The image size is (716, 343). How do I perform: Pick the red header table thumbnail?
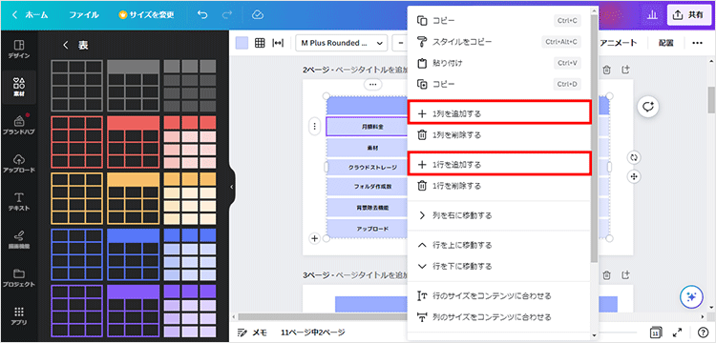click(134, 142)
